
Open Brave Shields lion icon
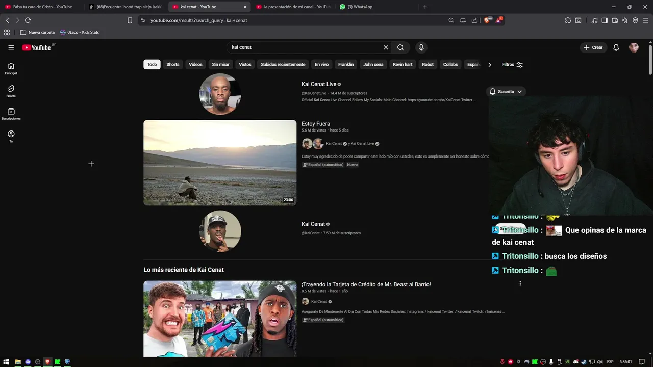pyautogui.click(x=487, y=20)
